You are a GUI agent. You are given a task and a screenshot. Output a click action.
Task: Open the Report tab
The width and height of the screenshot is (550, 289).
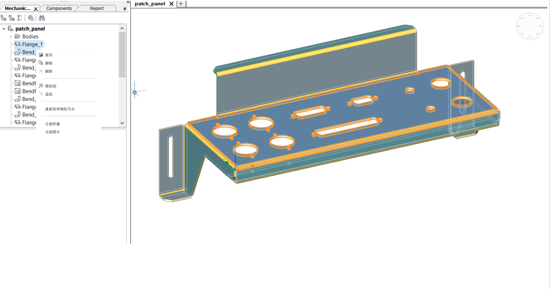(x=97, y=8)
